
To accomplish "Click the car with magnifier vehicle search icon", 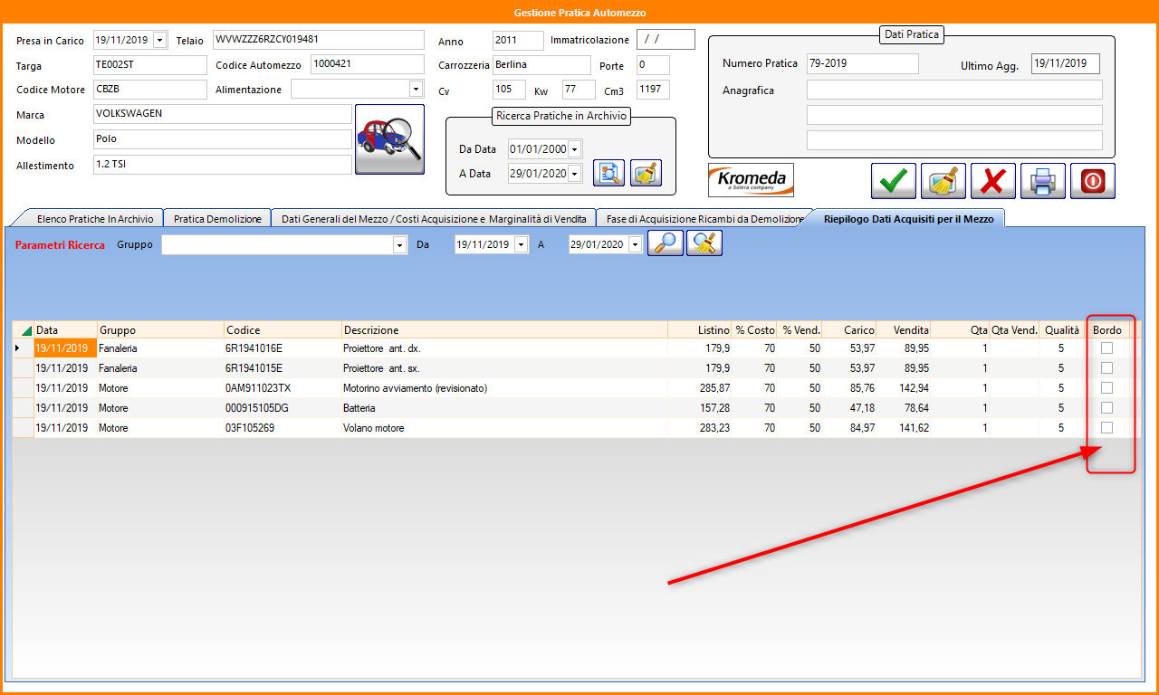I will coord(389,138).
